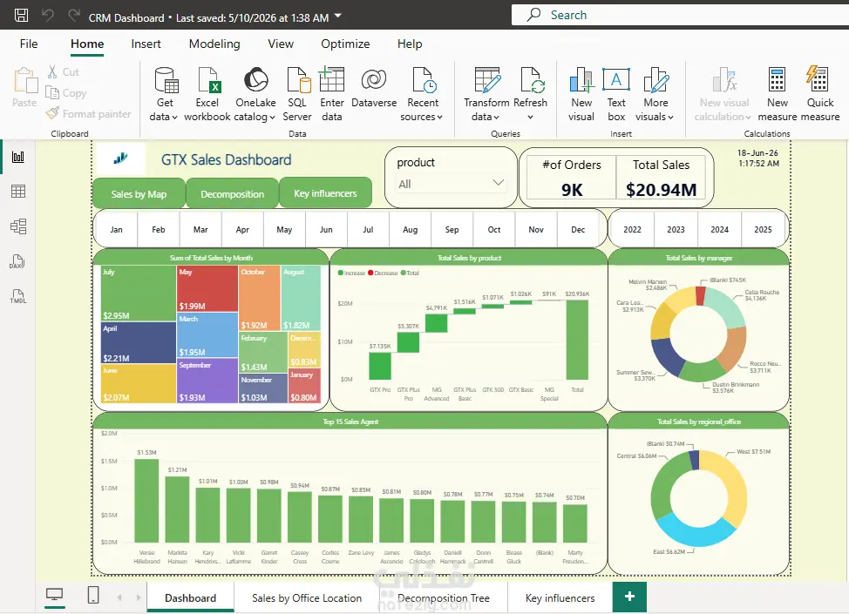Open Model view in left sidebar
The height and width of the screenshot is (614, 849).
click(x=17, y=226)
